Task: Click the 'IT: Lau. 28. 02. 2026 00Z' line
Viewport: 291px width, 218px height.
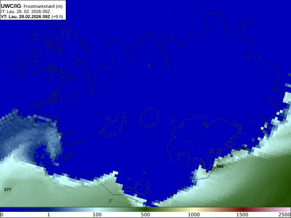Action: click(25, 12)
